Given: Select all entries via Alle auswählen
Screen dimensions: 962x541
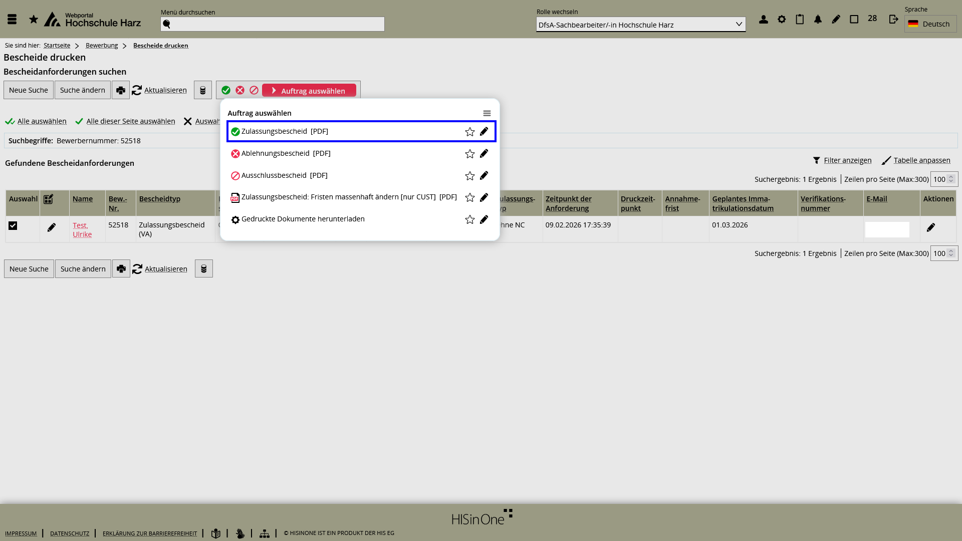Looking at the screenshot, I should point(42,121).
